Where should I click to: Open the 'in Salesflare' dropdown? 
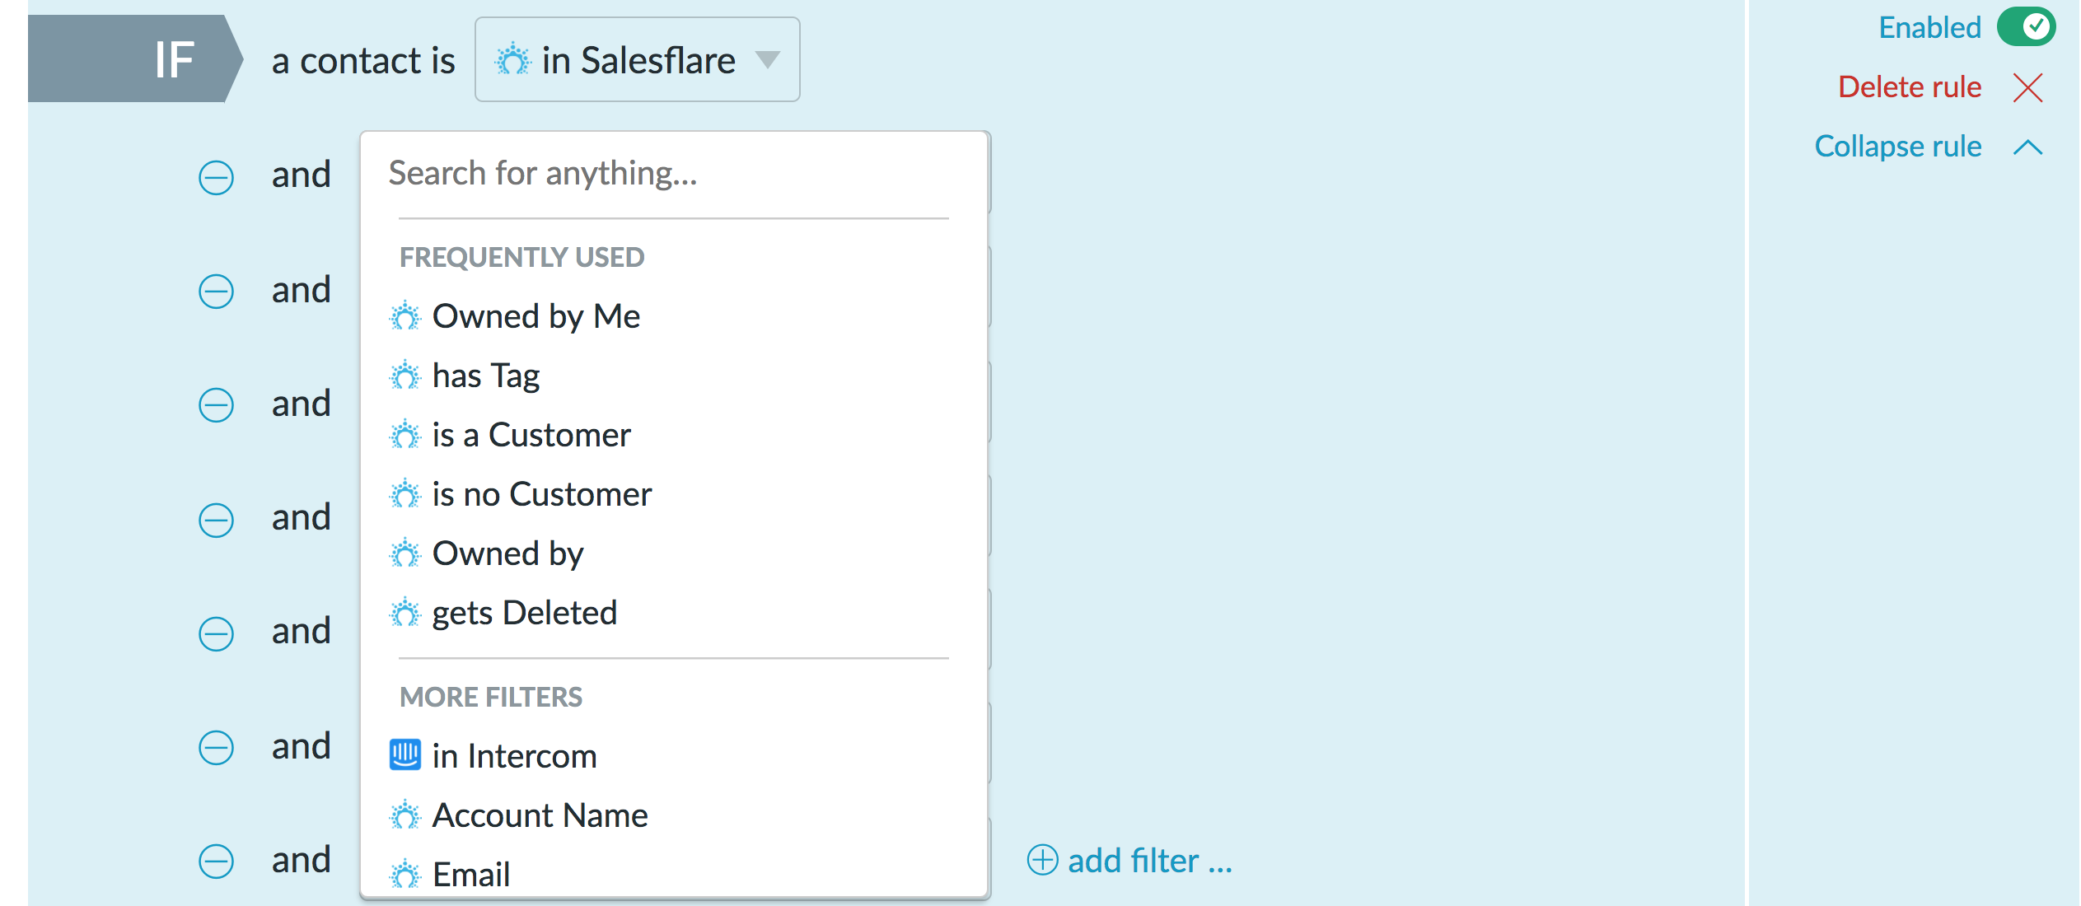pyautogui.click(x=637, y=59)
